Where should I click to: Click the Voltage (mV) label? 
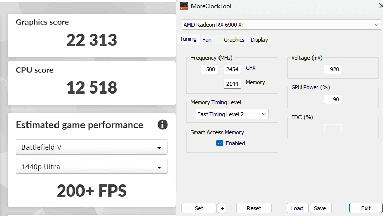307,58
